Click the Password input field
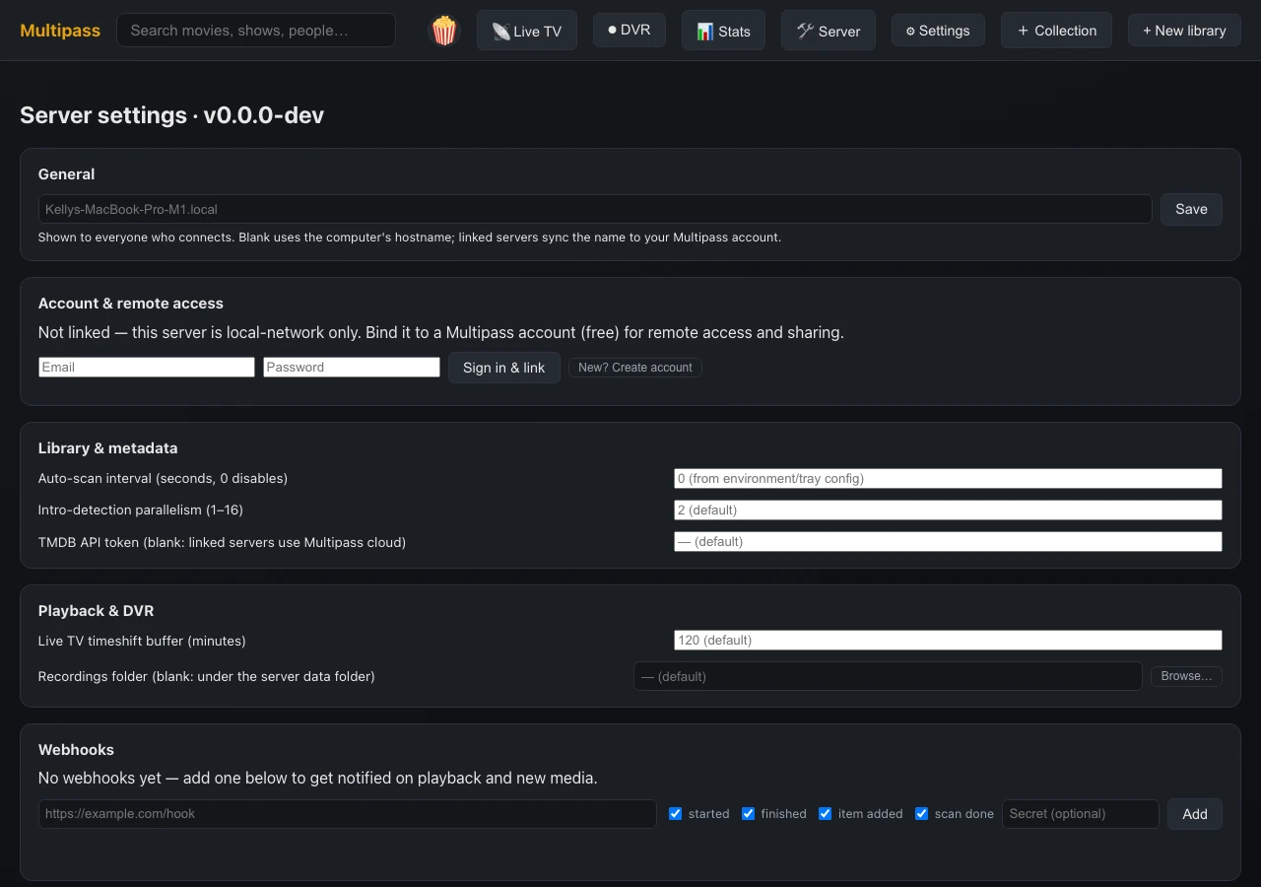 pyautogui.click(x=352, y=367)
